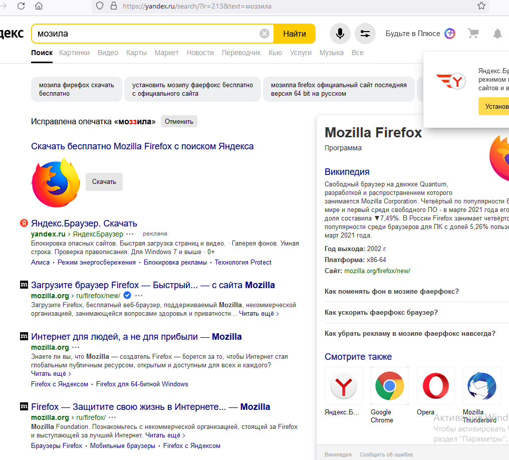Click the verified blue checkmark near mozilla.org
Screen dimensions: 509x460
click(x=127, y=295)
